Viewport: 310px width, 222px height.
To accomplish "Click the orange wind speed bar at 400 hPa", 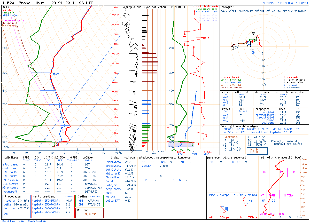I will 147,91.
